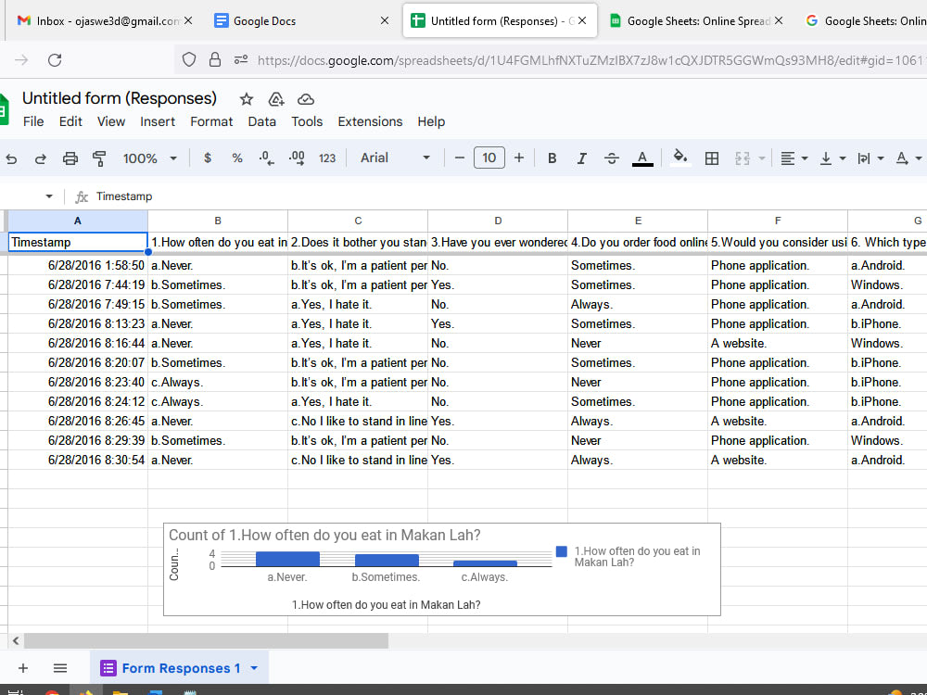Star the Untitled form (Responses) document
The width and height of the screenshot is (927, 695).
click(247, 99)
